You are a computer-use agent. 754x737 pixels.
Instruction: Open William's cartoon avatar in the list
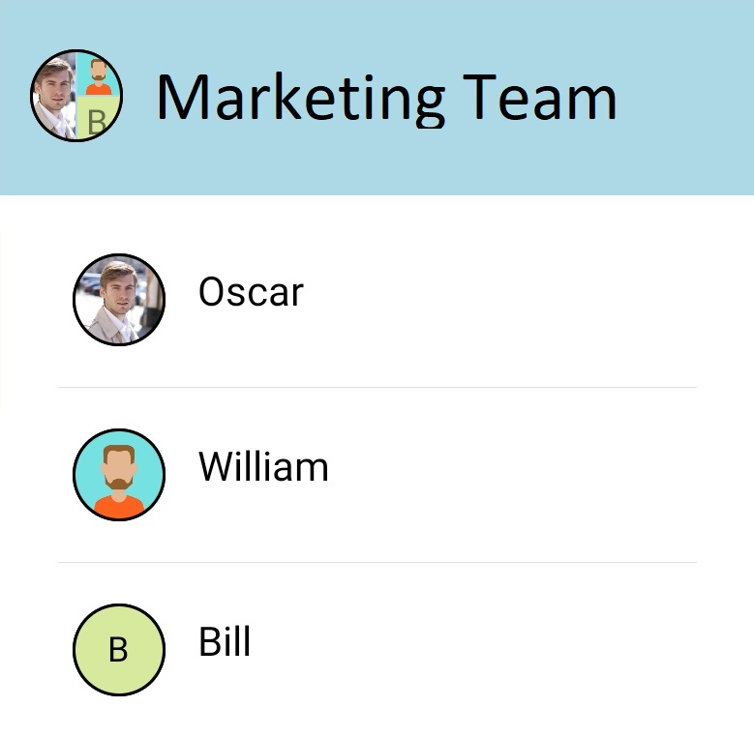(119, 475)
